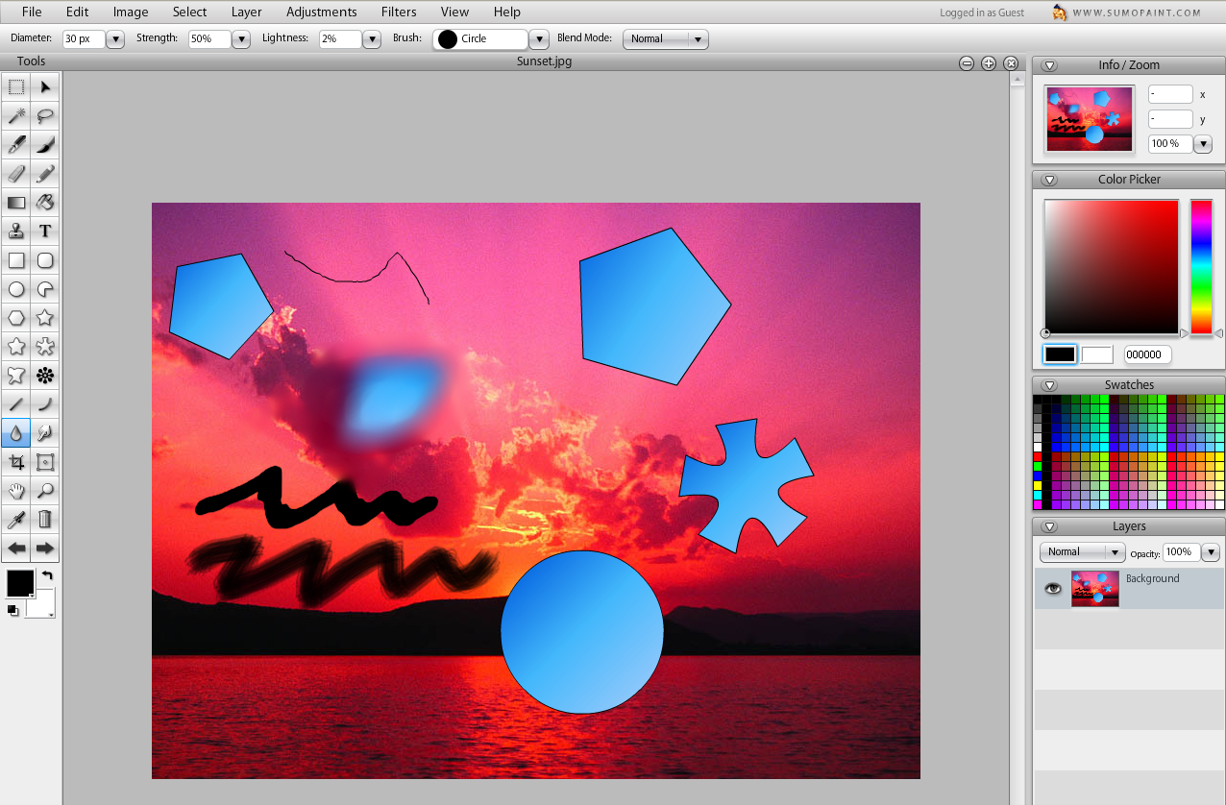Open the Blend Mode dropdown
1226x805 pixels.
pos(699,38)
